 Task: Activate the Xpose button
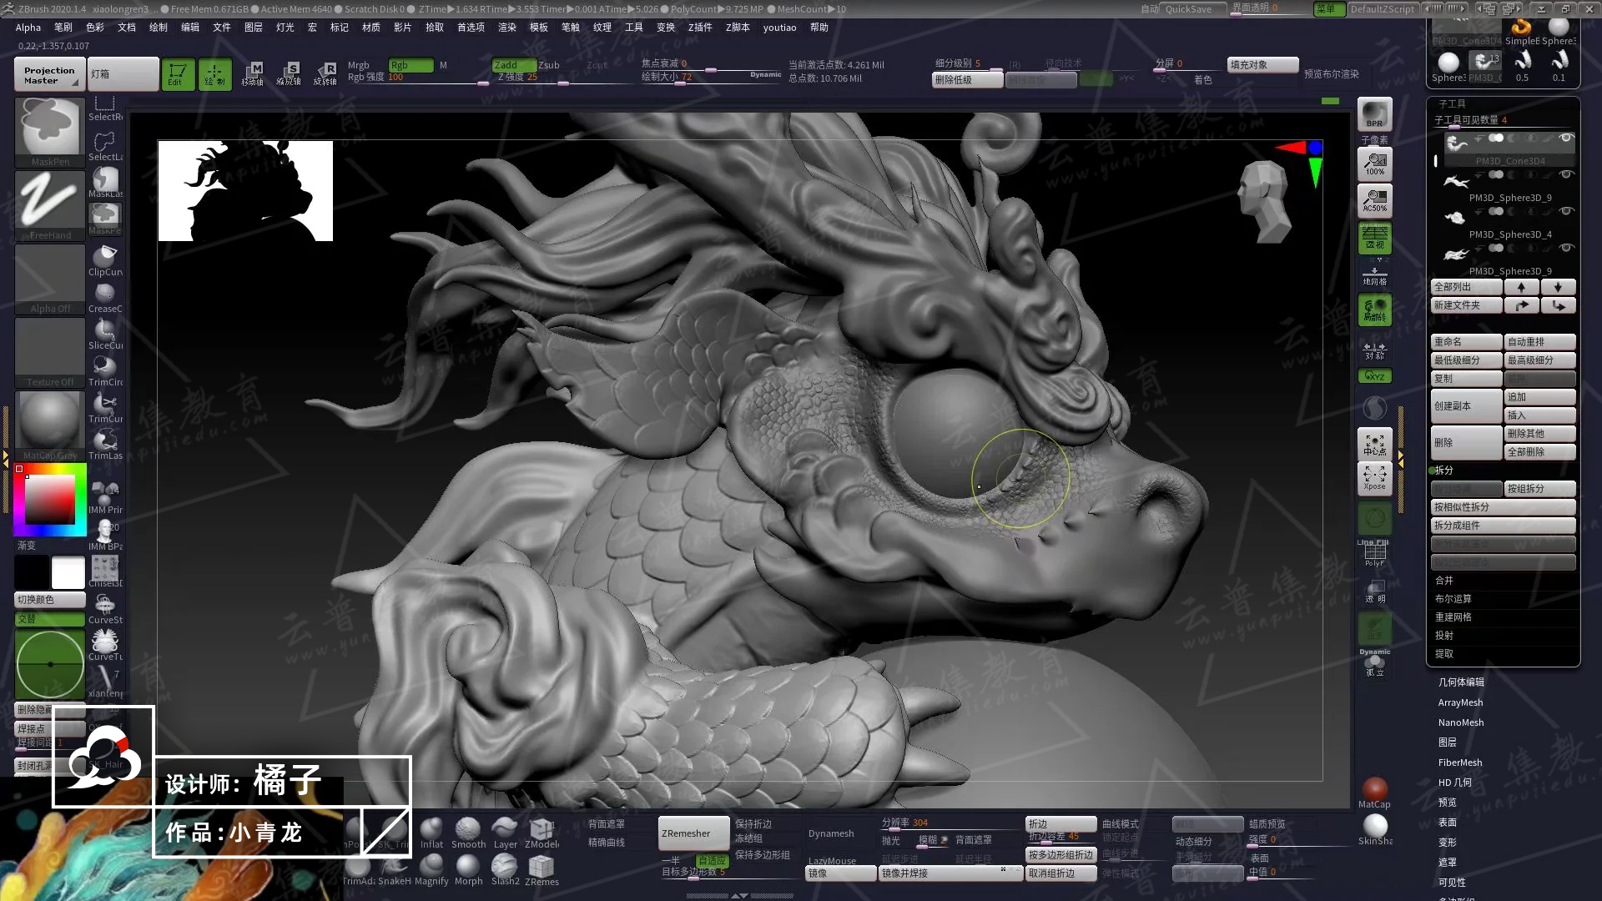point(1374,477)
